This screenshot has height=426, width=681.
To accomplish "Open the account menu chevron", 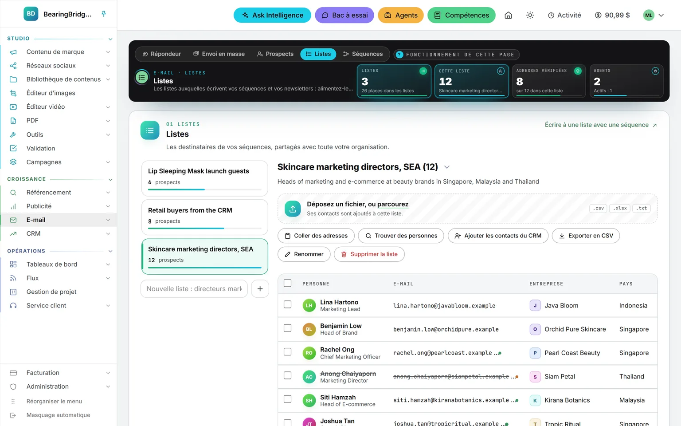I will pos(661,15).
